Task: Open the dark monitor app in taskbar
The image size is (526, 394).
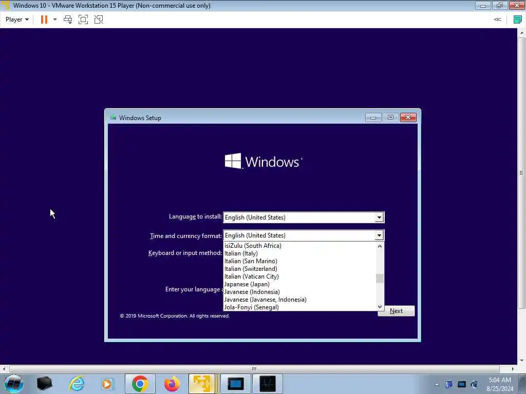Action: pos(267,384)
